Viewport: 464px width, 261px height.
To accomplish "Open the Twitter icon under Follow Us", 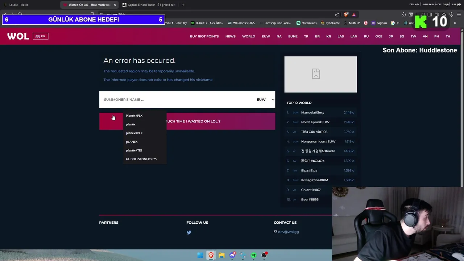I will point(189,232).
